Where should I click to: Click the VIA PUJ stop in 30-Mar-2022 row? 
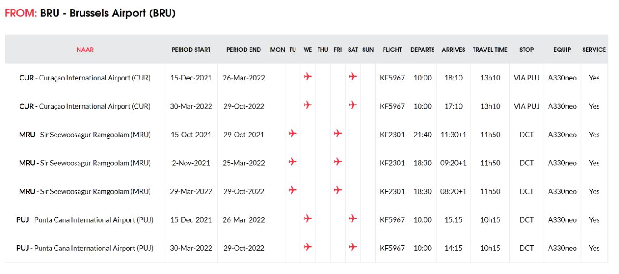(x=526, y=106)
